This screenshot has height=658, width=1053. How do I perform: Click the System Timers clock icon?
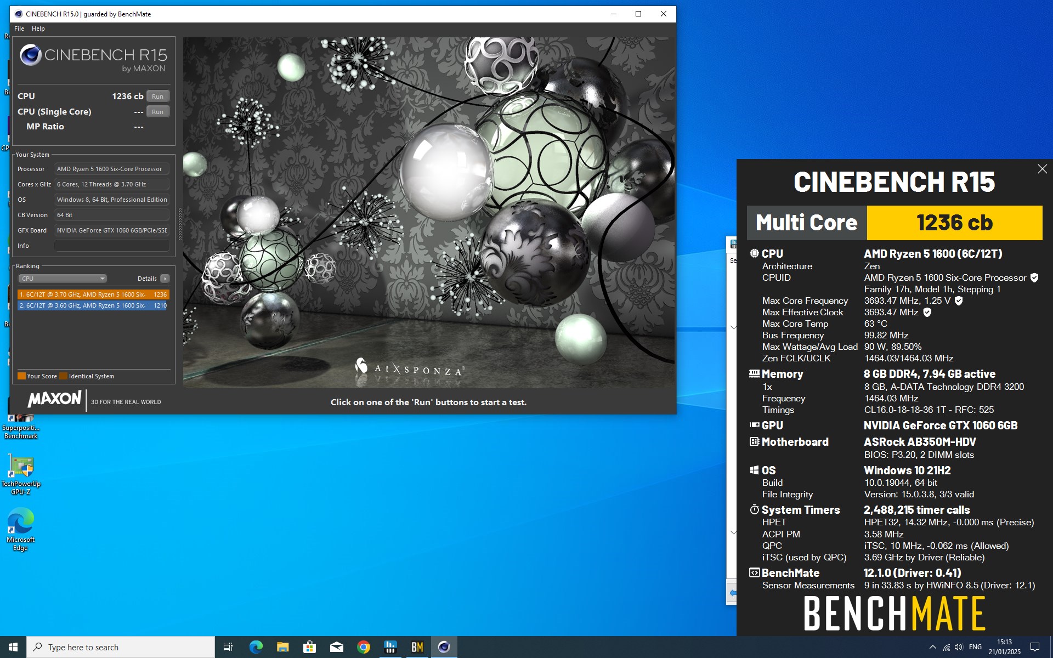pos(755,509)
